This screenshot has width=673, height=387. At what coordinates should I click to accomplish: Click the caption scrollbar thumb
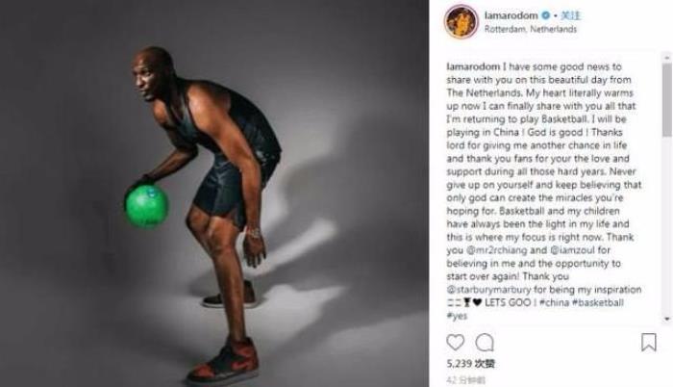click(667, 100)
